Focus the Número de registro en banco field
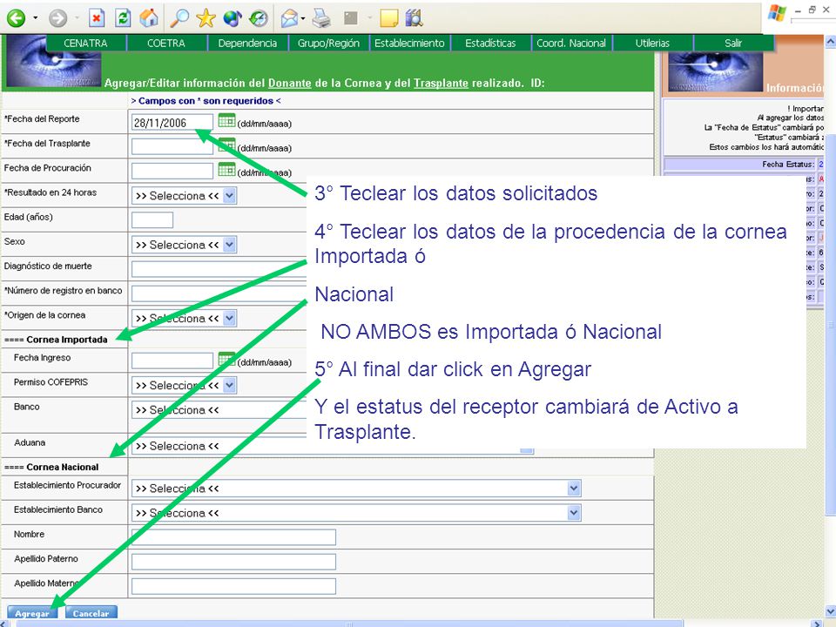The image size is (836, 627). [x=219, y=293]
